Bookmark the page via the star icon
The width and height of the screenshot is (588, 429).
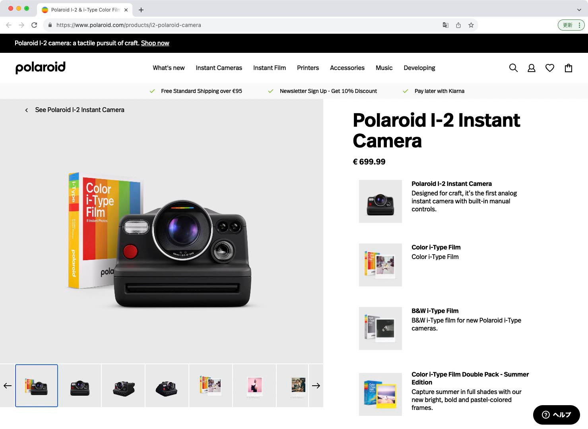pyautogui.click(x=471, y=25)
